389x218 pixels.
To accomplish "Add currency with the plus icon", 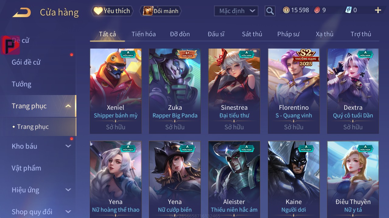I will 378,10.
